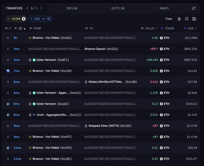This screenshot has height=166, width=204.
Task: Open Binance Deposit (0x523) entity
Action: pos(101,49)
